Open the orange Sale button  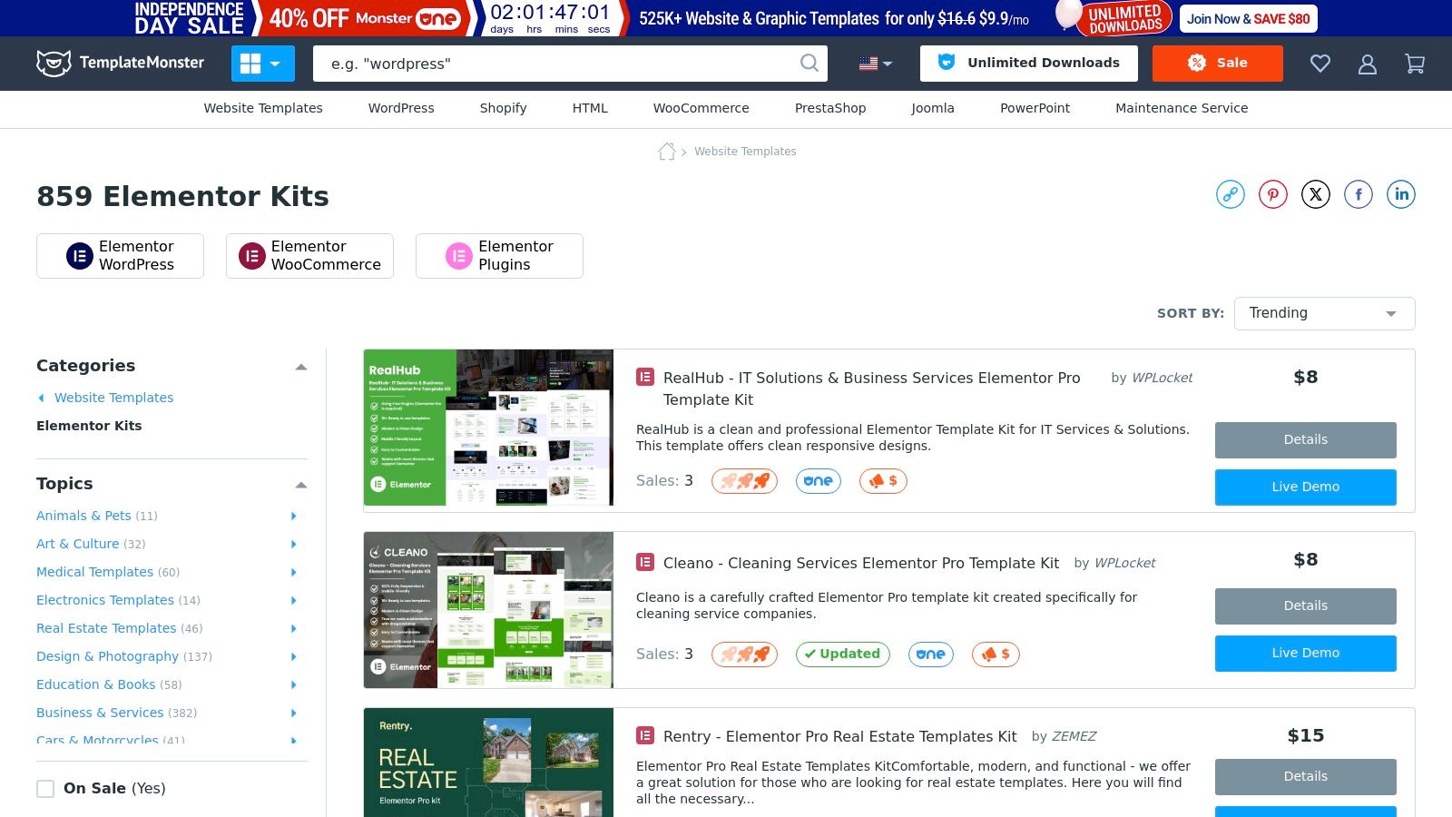(1218, 64)
